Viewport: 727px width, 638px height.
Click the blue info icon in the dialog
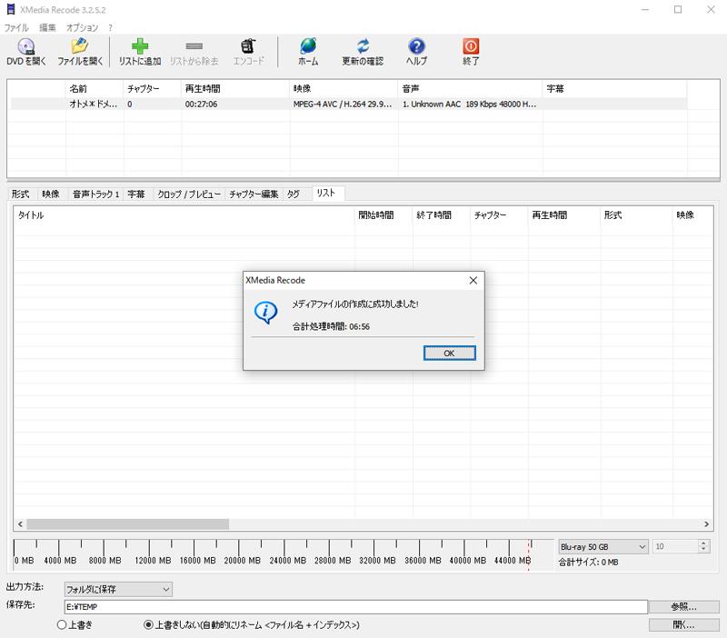265,313
